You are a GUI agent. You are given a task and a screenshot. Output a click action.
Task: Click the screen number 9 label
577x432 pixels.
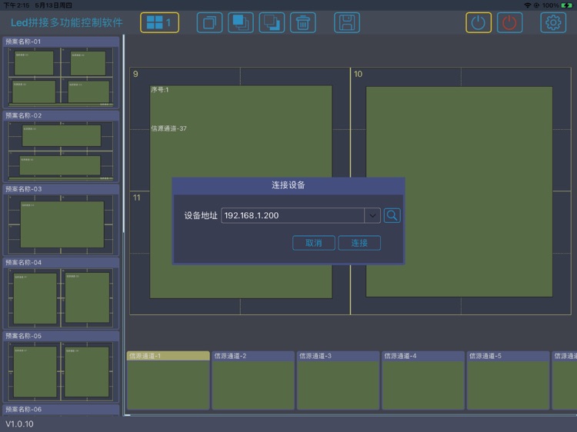pyautogui.click(x=135, y=74)
